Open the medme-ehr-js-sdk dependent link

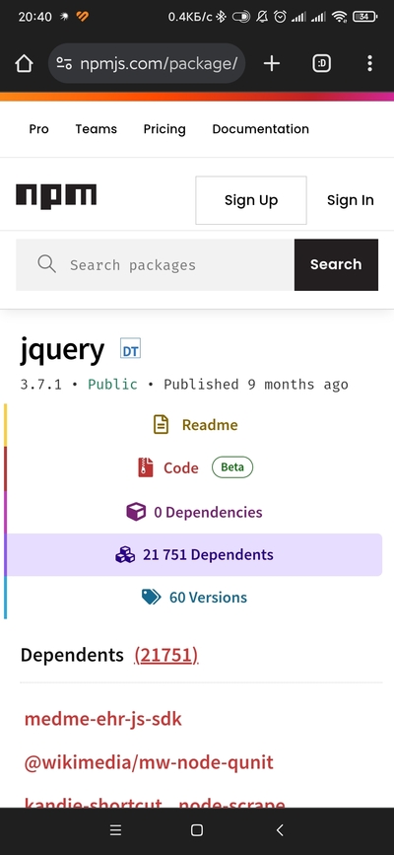pyautogui.click(x=103, y=719)
